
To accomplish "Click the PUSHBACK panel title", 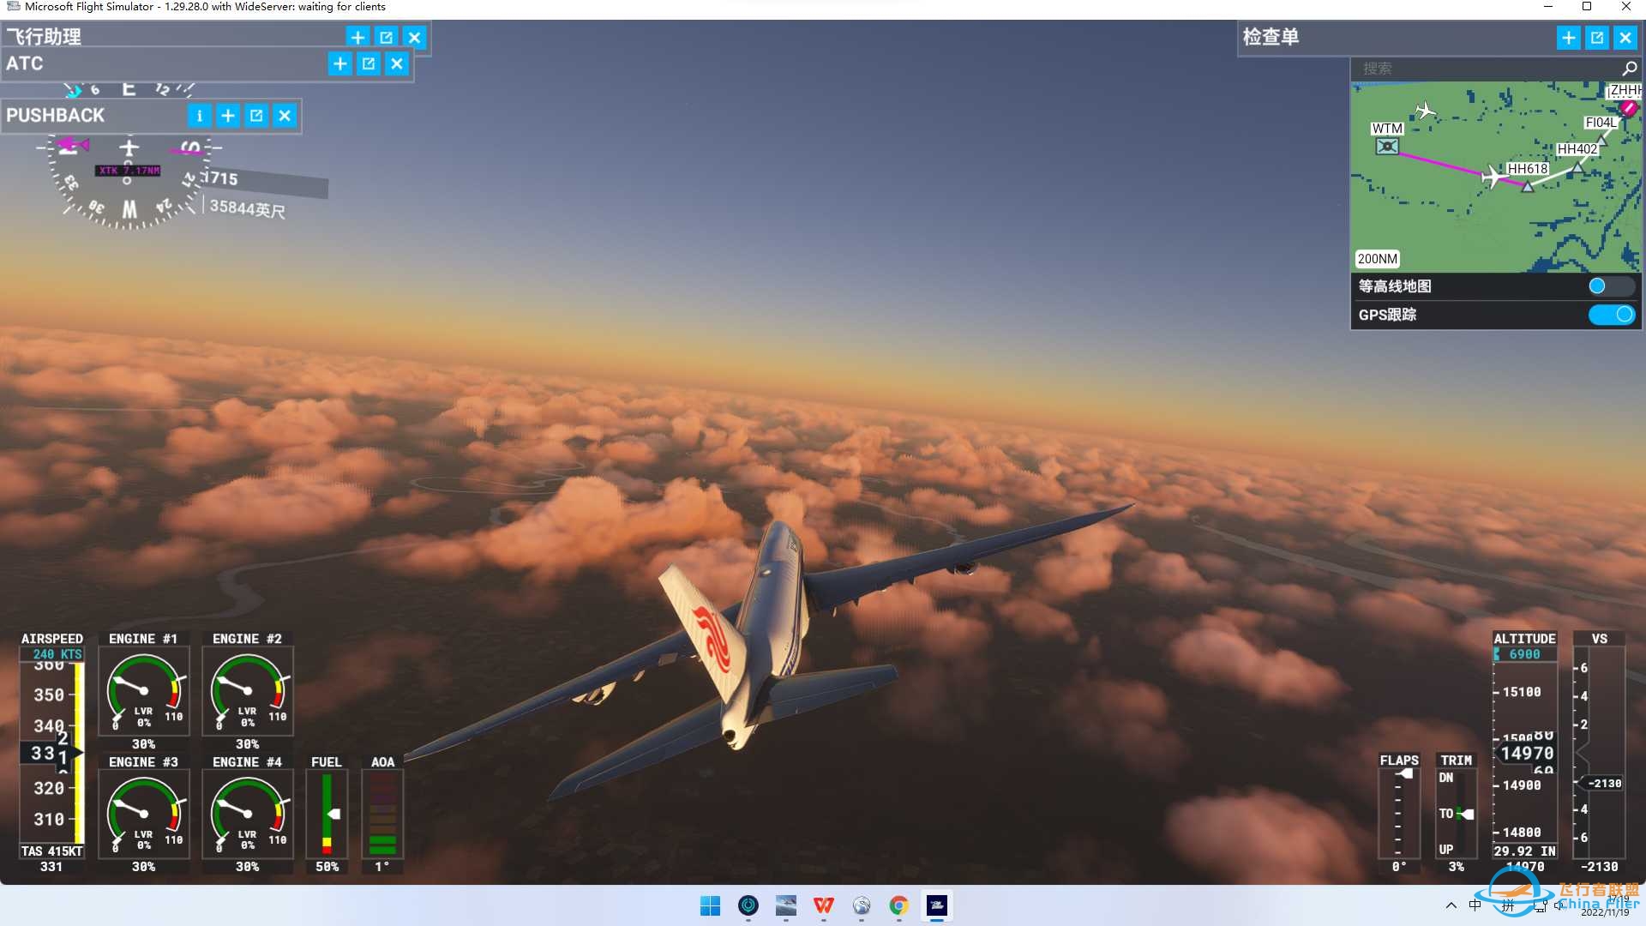I will [55, 116].
